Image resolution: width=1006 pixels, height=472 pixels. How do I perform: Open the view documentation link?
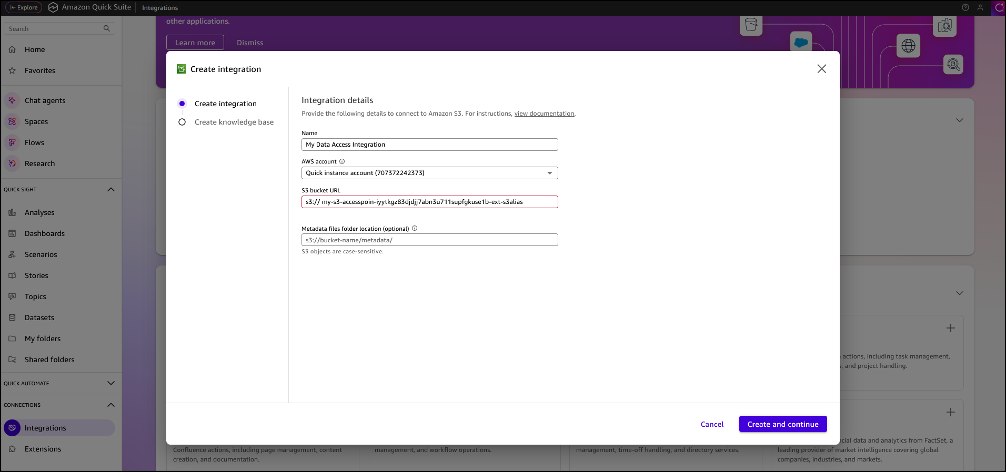pos(544,114)
